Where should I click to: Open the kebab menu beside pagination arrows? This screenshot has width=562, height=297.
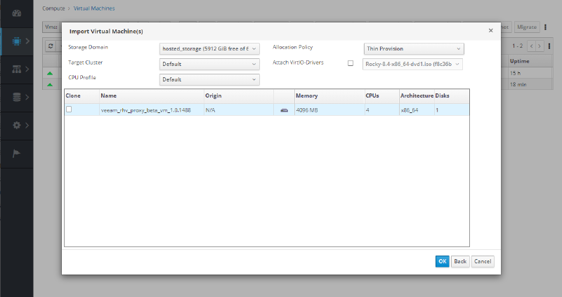549,46
